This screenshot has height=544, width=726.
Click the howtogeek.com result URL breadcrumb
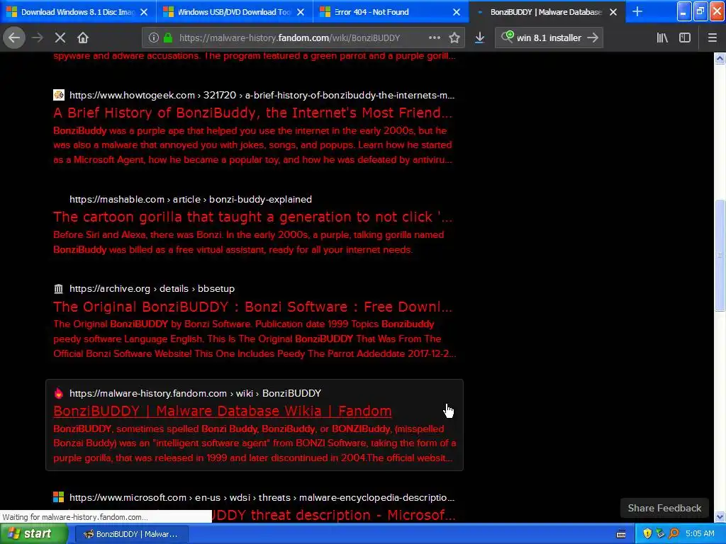click(x=262, y=96)
